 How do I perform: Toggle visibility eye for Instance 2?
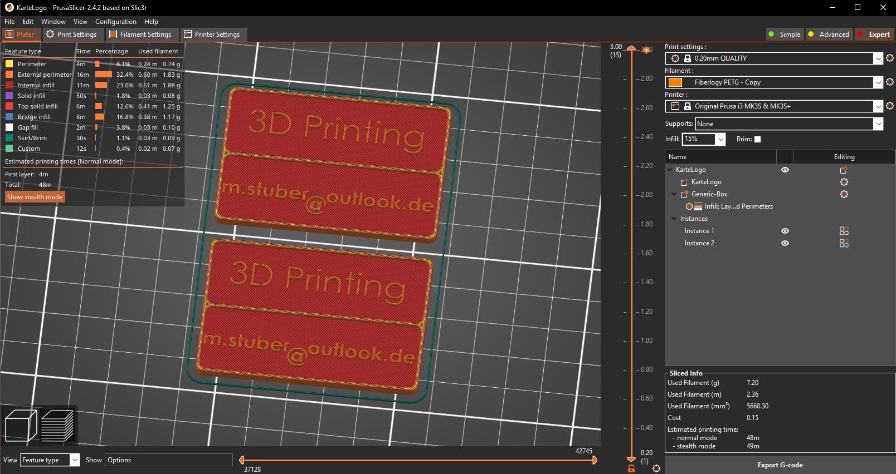click(x=785, y=243)
